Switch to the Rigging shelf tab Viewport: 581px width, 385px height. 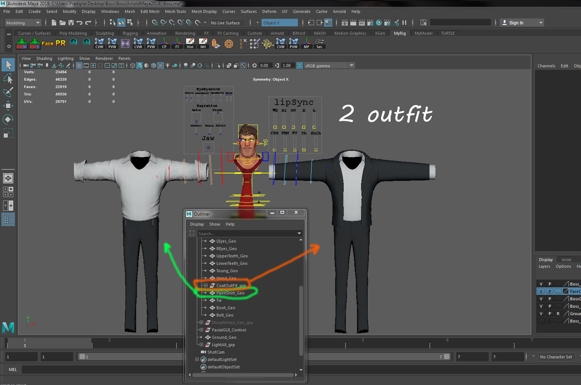(x=130, y=33)
